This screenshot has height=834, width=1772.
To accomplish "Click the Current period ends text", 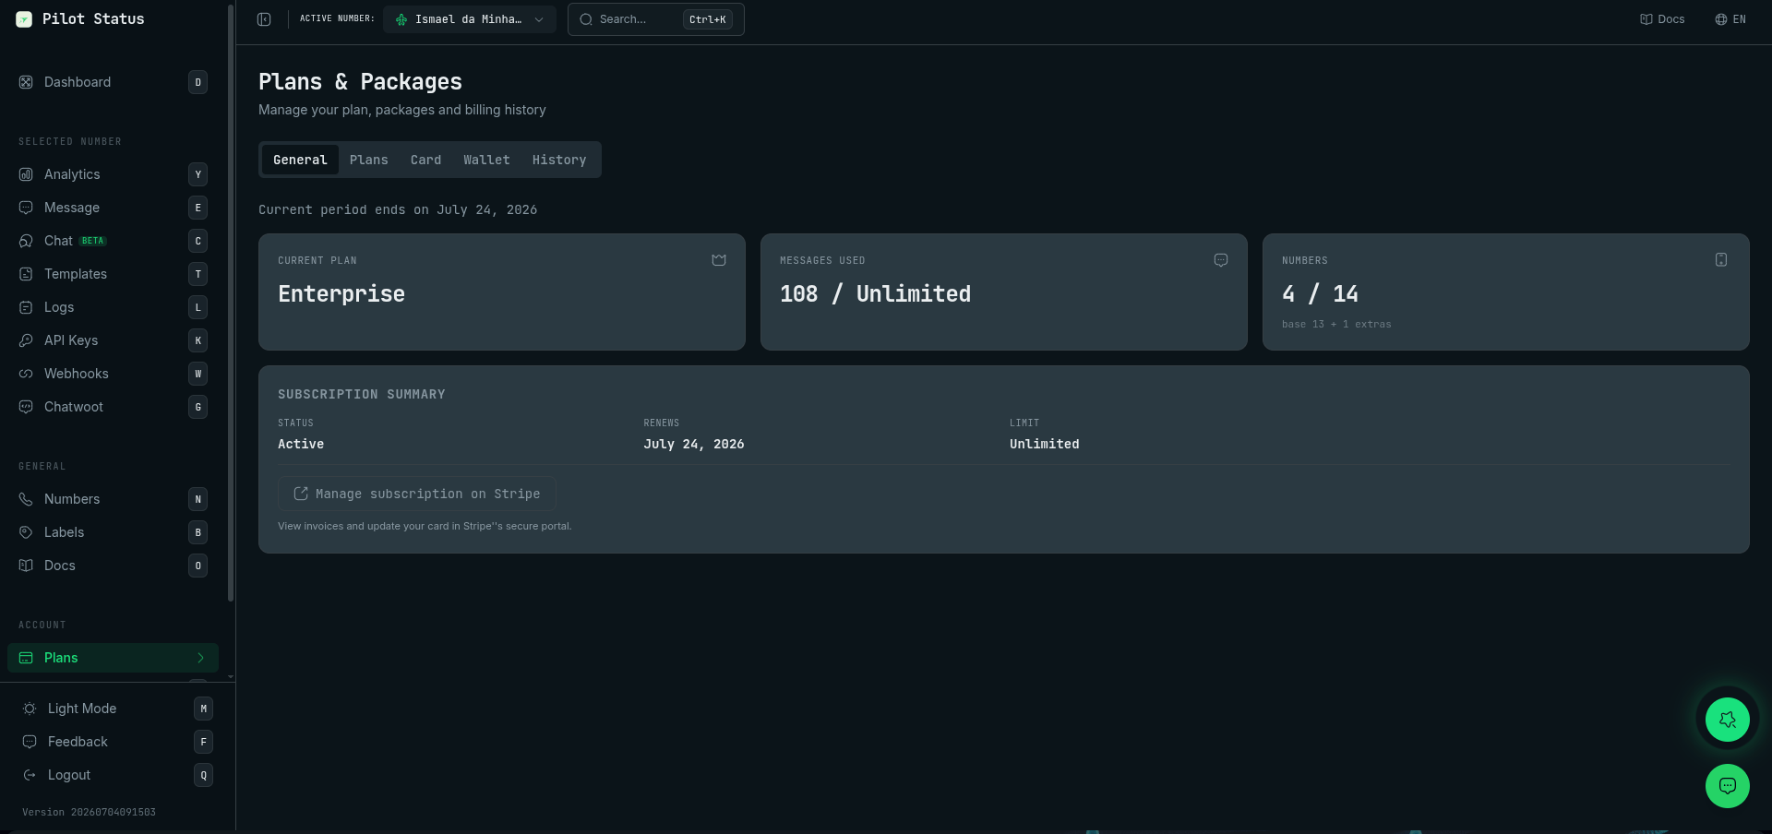I will 398,210.
